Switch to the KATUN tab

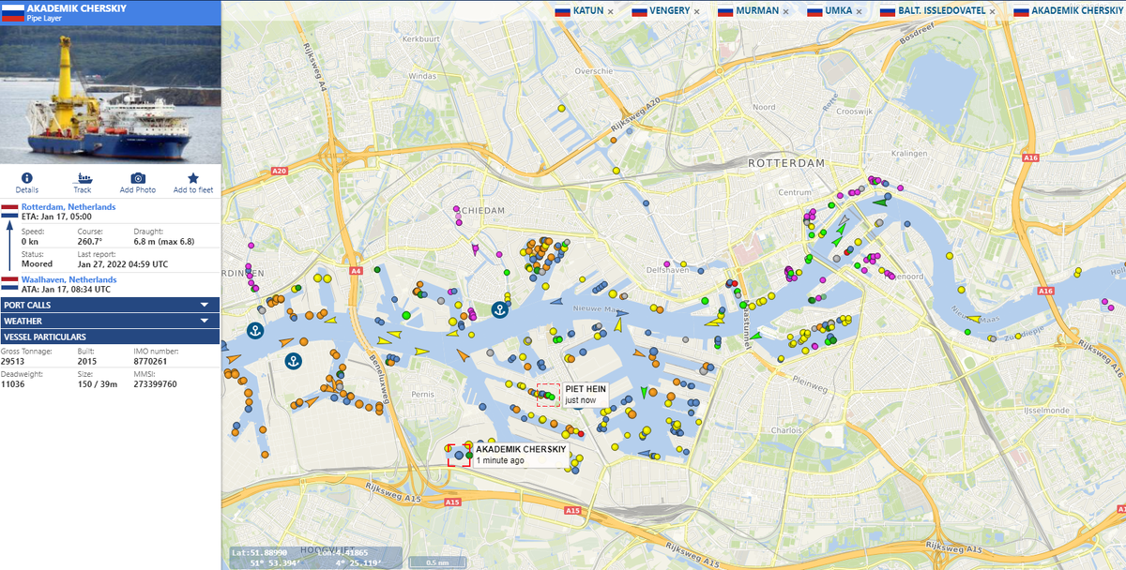[x=587, y=11]
